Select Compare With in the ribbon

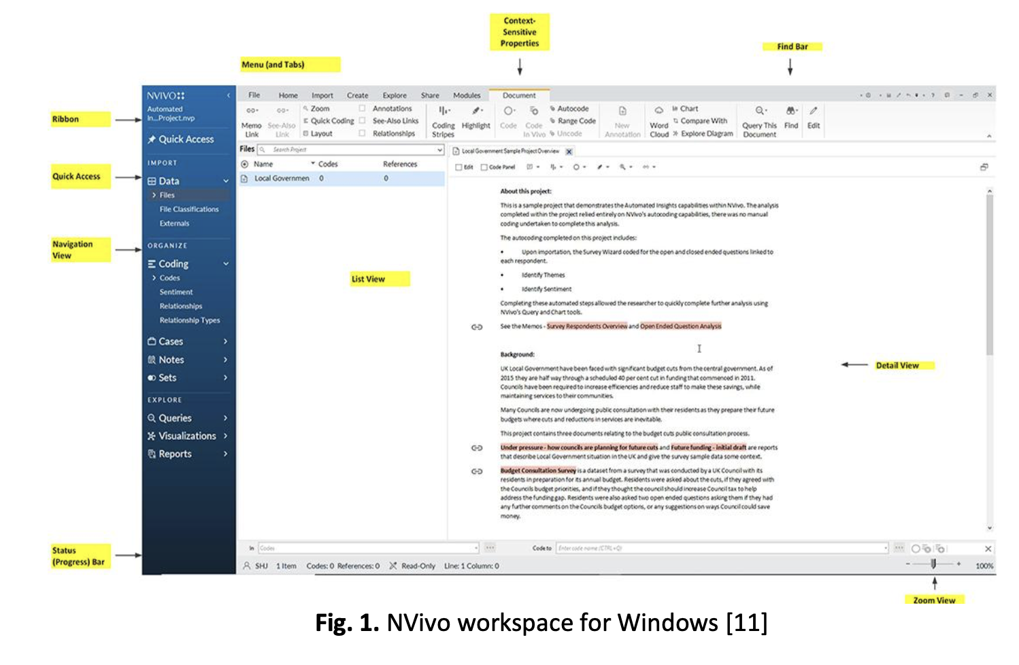click(700, 121)
